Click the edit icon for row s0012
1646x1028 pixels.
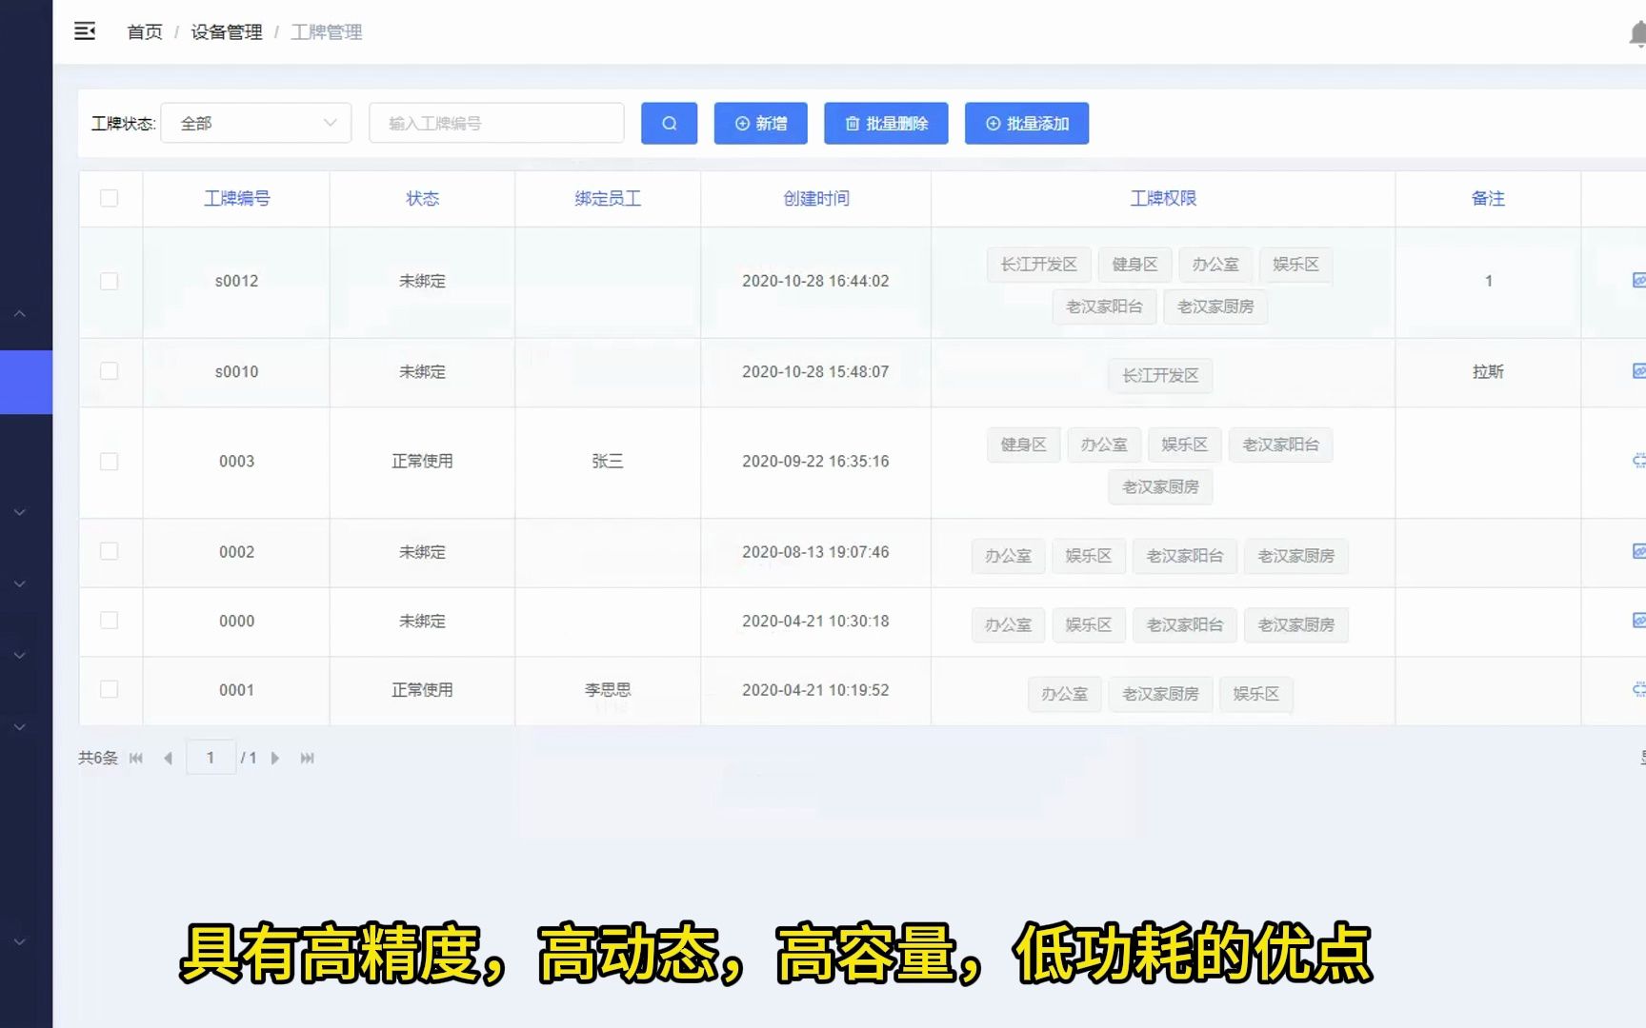(x=1639, y=280)
